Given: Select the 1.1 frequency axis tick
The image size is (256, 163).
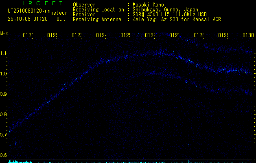Looking at the screenshot, I should (4, 53).
